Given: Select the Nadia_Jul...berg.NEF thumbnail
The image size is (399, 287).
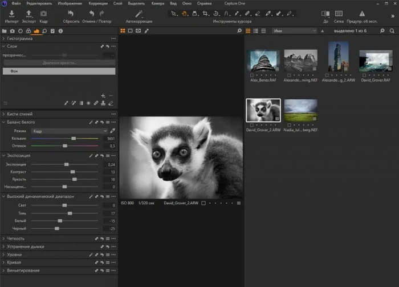Looking at the screenshot, I should pos(300,110).
